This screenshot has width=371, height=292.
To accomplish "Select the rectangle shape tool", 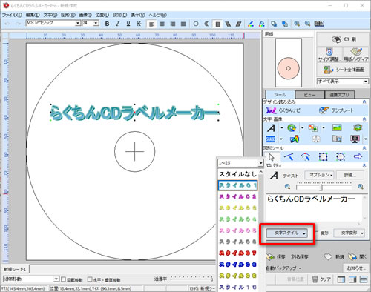I will pos(323,156).
